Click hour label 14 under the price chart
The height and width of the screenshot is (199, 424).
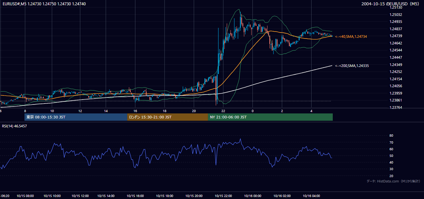point(106,111)
